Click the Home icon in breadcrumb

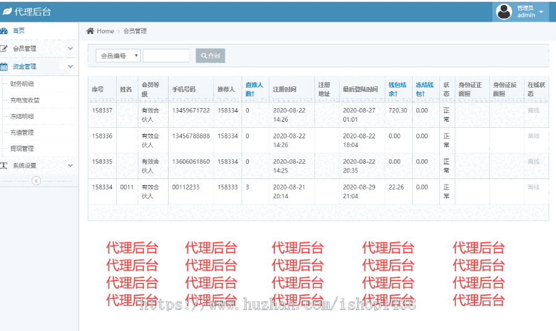90,31
